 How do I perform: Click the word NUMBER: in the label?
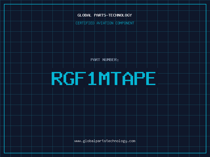111,60
